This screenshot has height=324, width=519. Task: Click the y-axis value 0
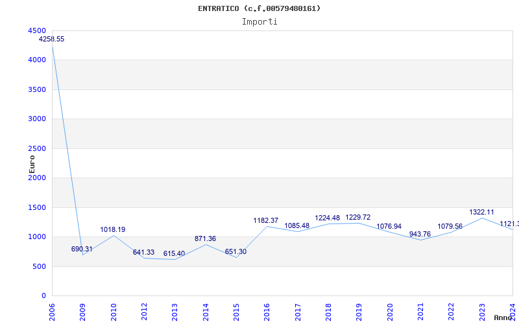43,296
